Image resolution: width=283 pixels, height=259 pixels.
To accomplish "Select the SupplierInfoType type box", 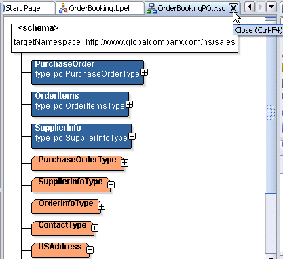I will [x=71, y=185].
